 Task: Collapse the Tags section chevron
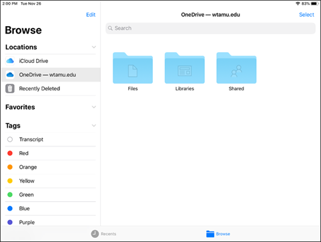pos(94,126)
